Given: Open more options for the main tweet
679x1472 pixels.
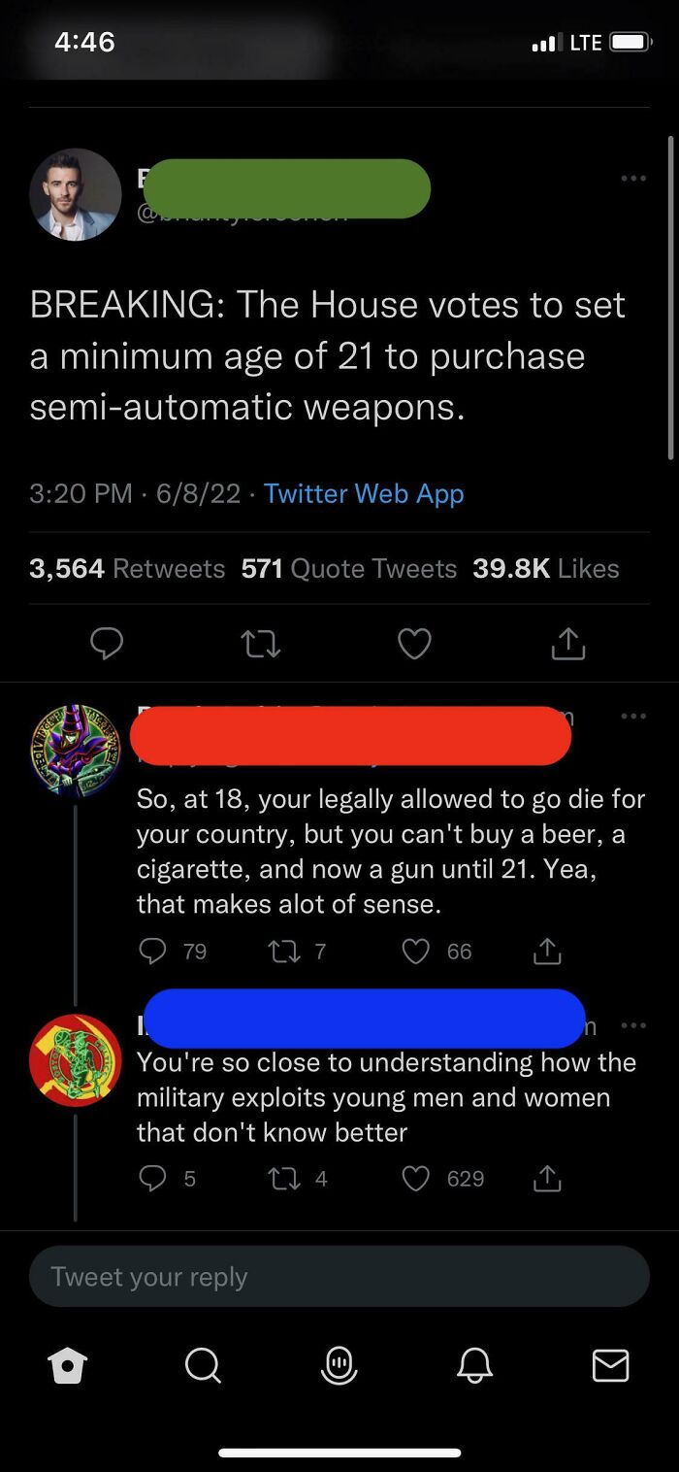Looking at the screenshot, I should [x=633, y=178].
